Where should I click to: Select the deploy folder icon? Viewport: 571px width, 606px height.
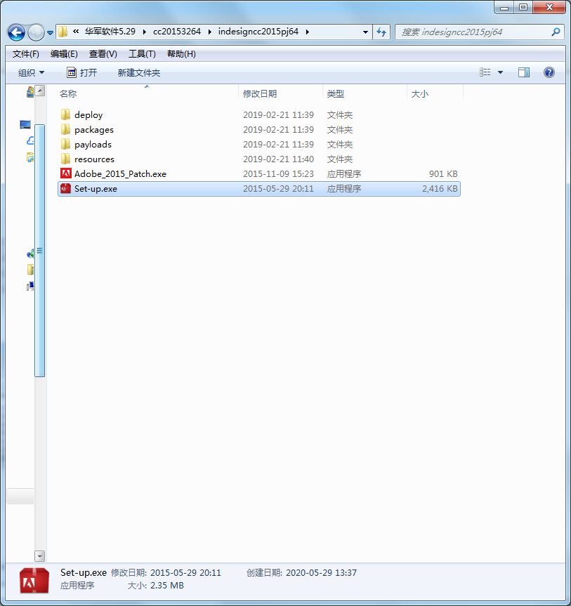click(x=65, y=114)
